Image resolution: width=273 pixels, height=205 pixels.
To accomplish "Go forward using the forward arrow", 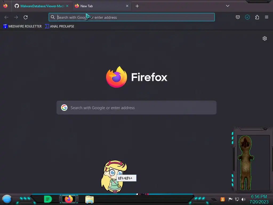I will click(16, 17).
